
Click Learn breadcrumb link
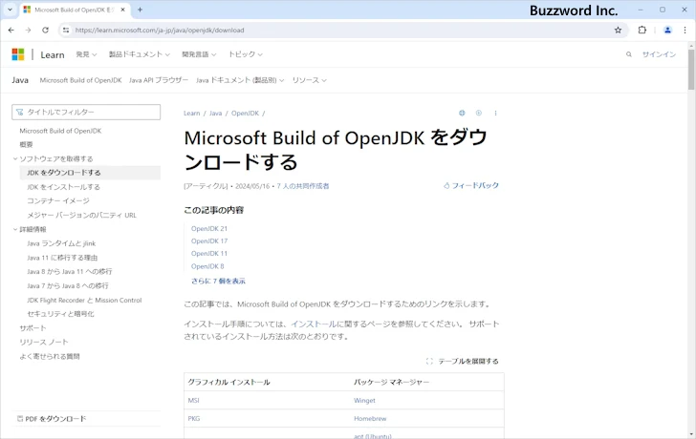click(192, 113)
